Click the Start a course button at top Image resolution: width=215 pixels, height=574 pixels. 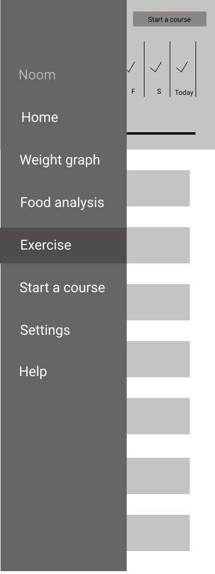click(x=169, y=19)
